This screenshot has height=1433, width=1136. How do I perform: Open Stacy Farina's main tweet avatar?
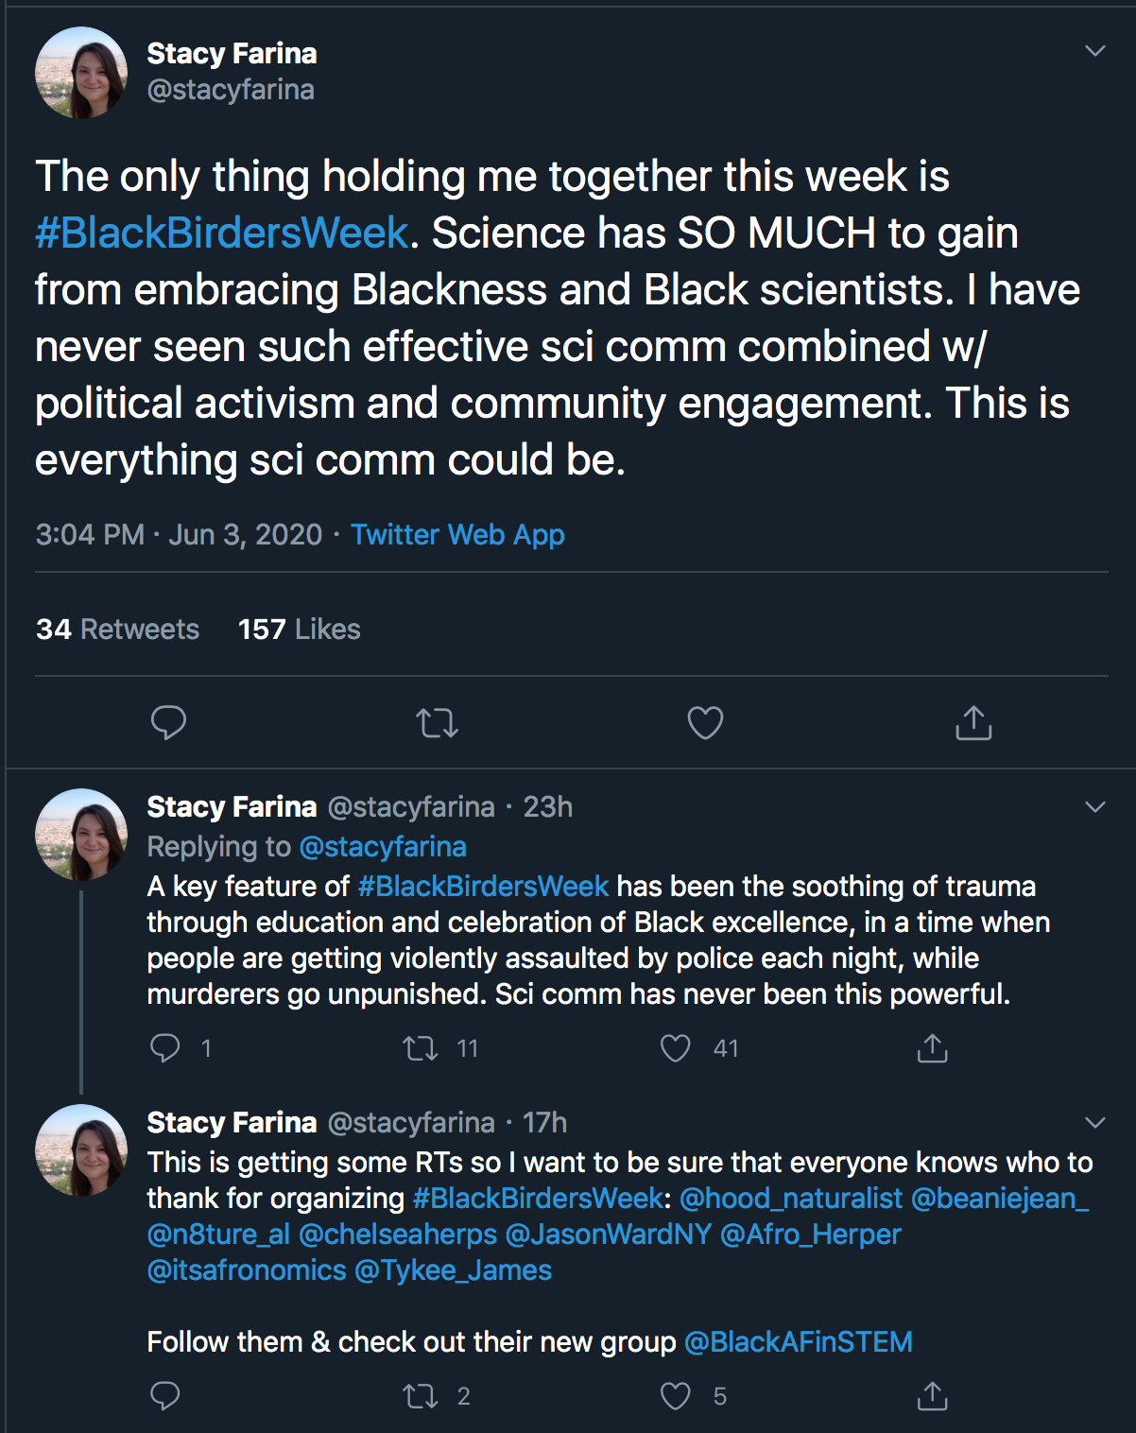pos(81,73)
